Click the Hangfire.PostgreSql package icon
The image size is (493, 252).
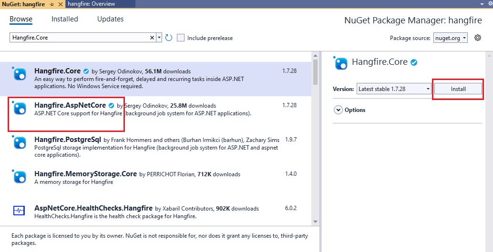pos(20,143)
